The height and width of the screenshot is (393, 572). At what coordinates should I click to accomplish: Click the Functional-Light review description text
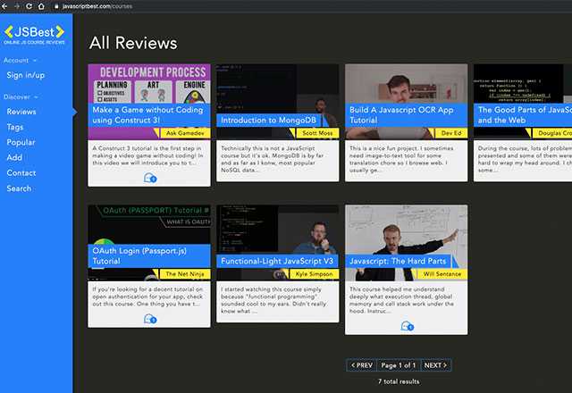pyautogui.click(x=273, y=300)
